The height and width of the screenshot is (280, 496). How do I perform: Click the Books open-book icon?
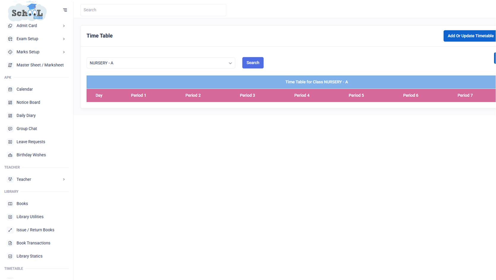pos(10,204)
